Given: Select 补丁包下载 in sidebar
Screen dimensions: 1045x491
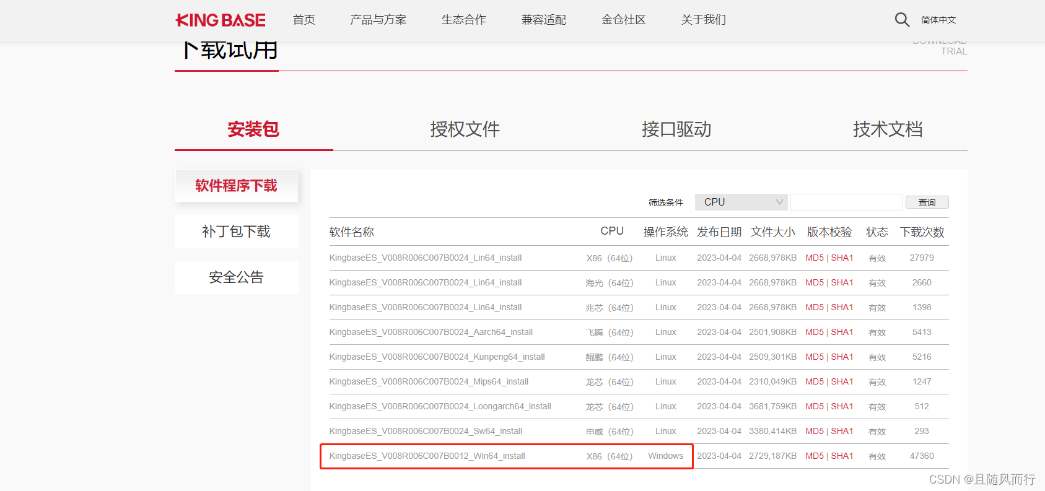Looking at the screenshot, I should point(237,232).
